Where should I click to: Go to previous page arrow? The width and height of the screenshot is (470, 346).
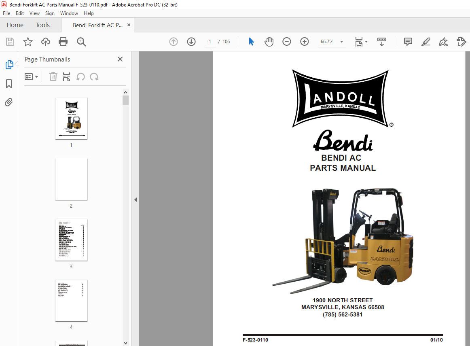(x=174, y=42)
